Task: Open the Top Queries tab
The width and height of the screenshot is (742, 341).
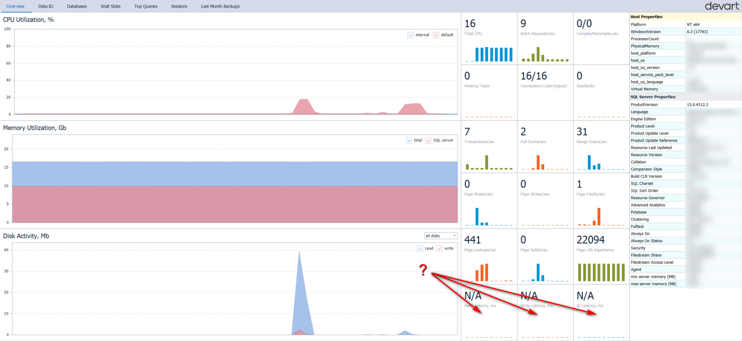Action: pos(146,6)
